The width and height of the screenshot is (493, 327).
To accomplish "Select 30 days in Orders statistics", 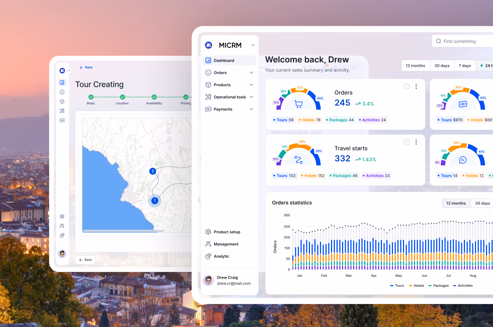I will pos(482,203).
